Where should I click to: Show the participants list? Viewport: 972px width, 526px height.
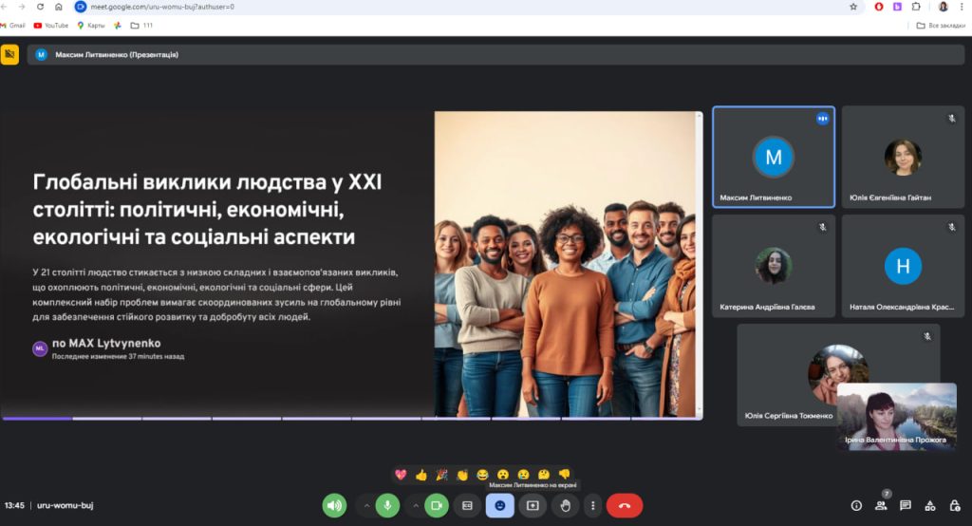[881, 506]
